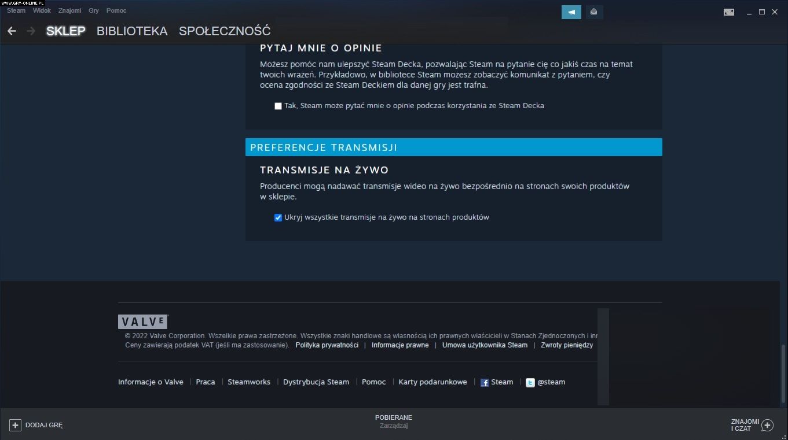Open the Steam menu
Viewport: 788px width, 440px height.
point(16,10)
